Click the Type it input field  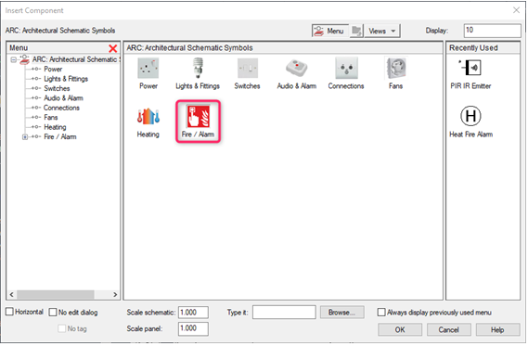coord(284,313)
